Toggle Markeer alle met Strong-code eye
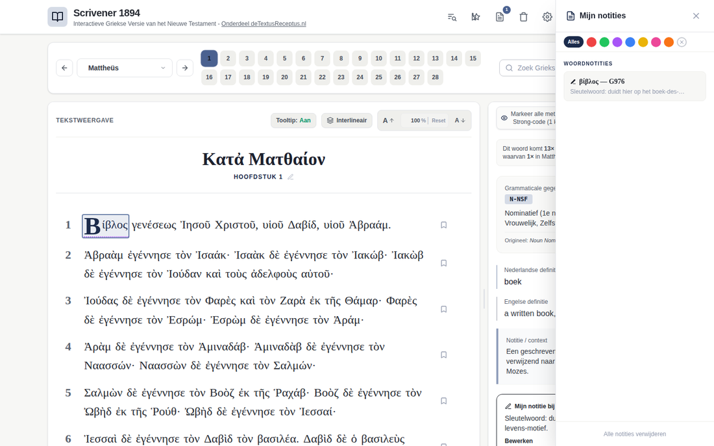 (504, 118)
